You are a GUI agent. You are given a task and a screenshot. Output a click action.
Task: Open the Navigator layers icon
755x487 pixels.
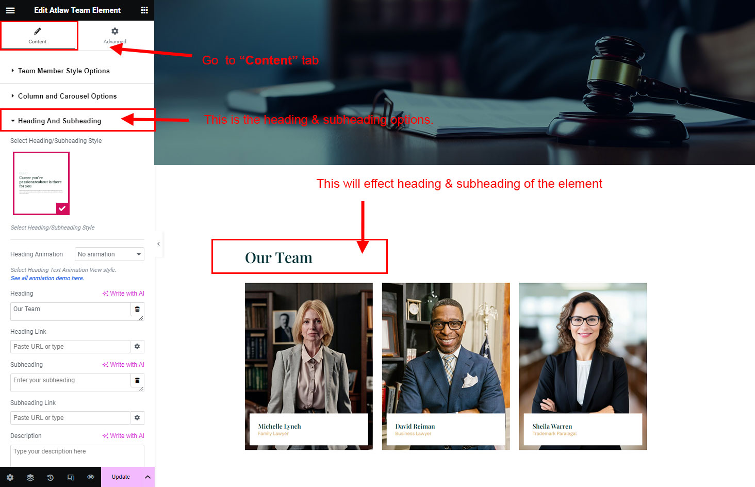point(30,477)
